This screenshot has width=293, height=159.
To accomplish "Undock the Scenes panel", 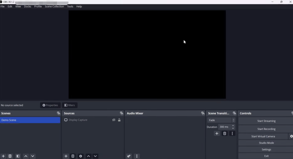I will (x=59, y=113).
